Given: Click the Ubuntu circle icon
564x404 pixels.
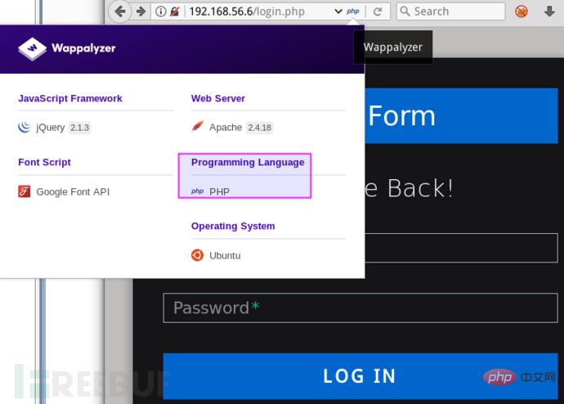Looking at the screenshot, I should 198,255.
